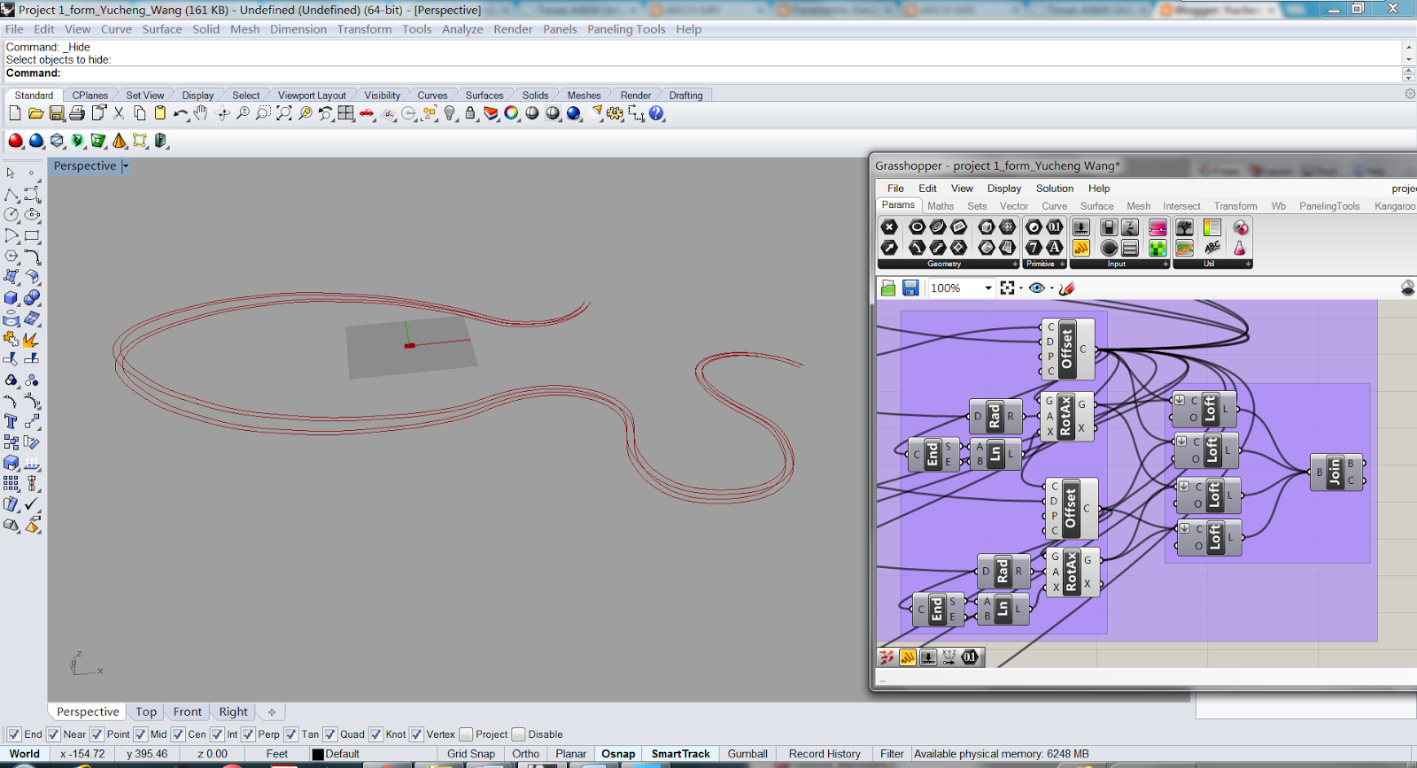Toggle the Mid osnap checkbox
The image size is (1417, 768).
[x=140, y=734]
